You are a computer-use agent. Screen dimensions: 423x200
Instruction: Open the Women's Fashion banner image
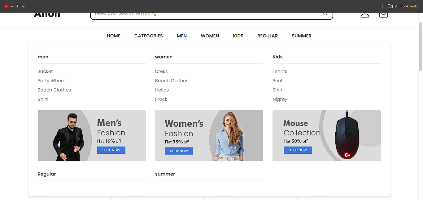pos(209,136)
